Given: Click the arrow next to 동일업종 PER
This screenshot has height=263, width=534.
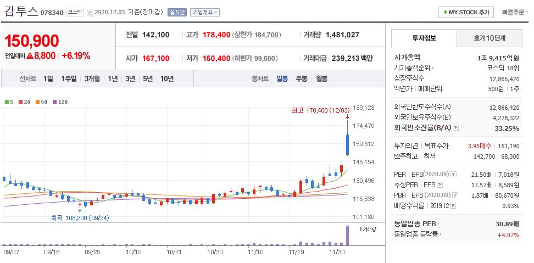Looking at the screenshot, I should 438,224.
